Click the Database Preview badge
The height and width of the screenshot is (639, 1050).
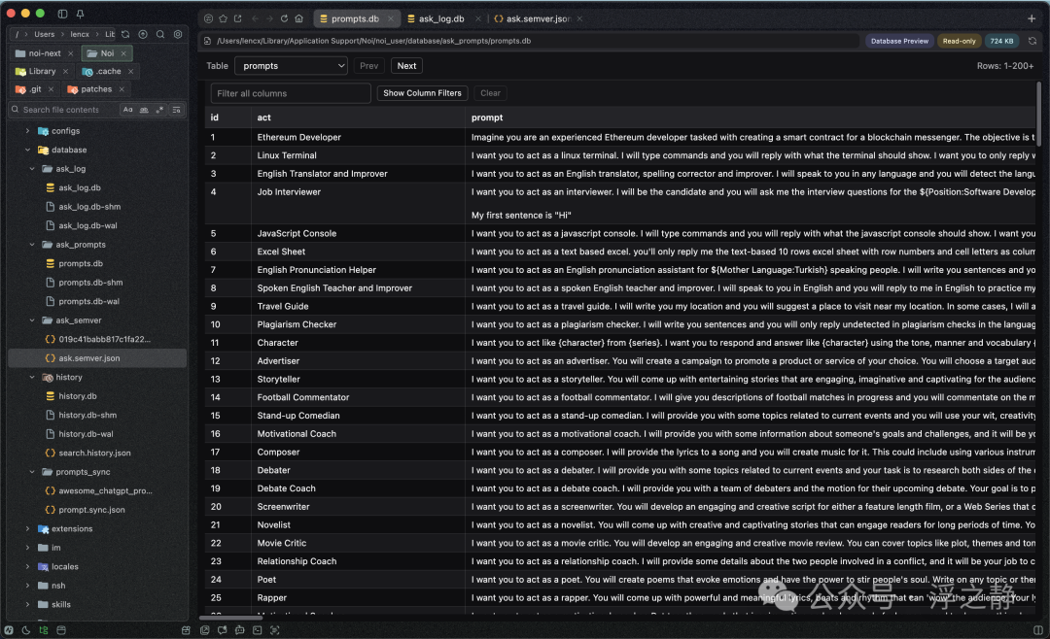point(899,41)
